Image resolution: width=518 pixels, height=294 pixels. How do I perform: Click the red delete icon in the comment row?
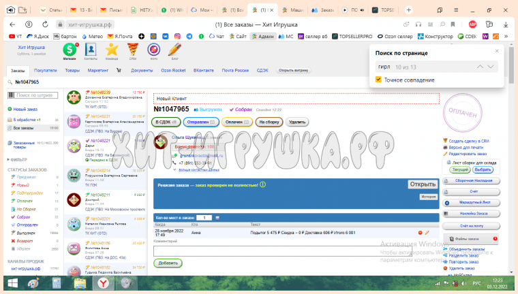pyautogui.click(x=421, y=233)
